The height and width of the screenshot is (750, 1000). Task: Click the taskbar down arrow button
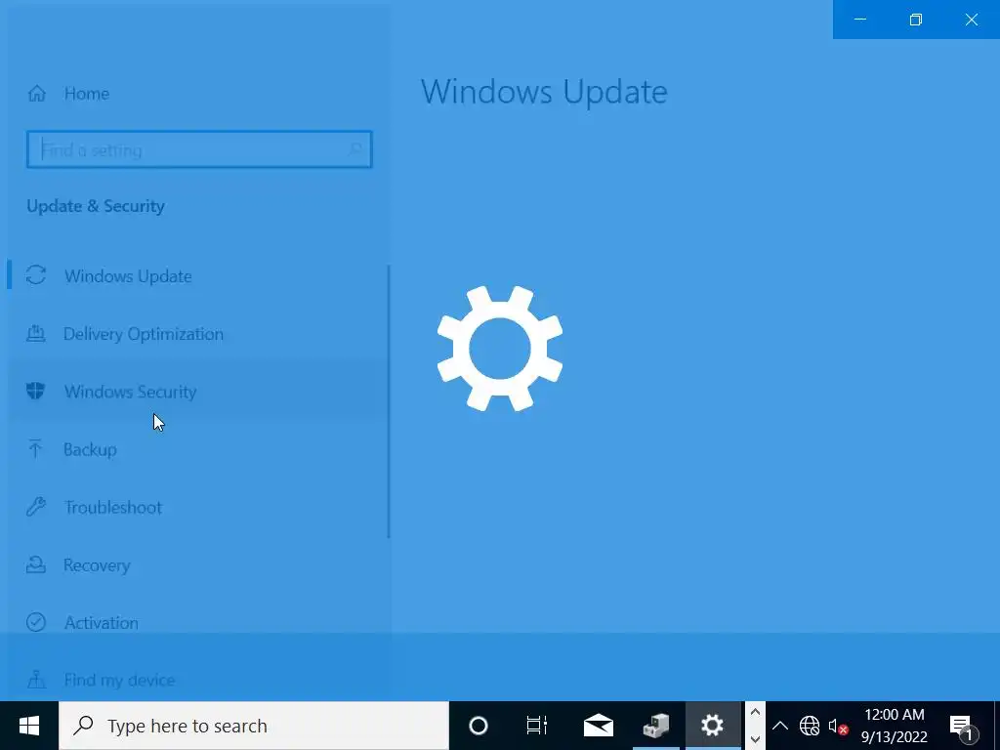click(x=755, y=739)
